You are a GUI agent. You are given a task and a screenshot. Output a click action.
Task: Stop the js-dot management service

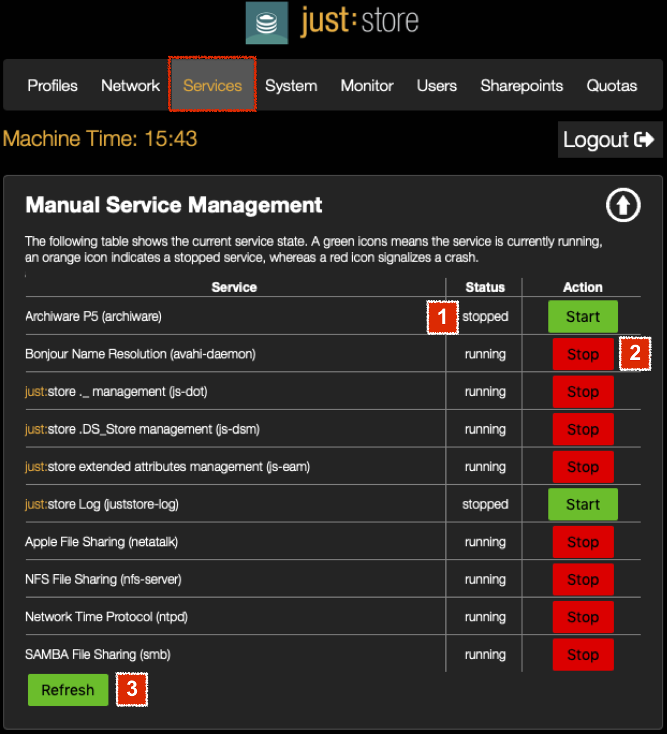[x=583, y=391]
